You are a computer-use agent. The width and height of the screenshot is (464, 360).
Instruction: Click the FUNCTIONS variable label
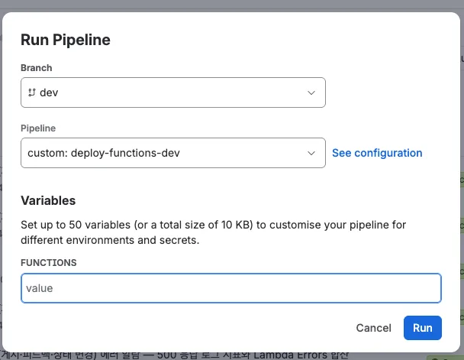click(x=49, y=262)
